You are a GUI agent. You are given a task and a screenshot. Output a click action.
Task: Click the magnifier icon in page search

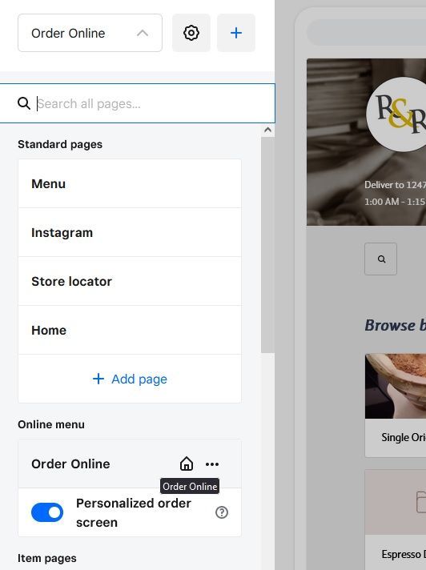coord(24,103)
